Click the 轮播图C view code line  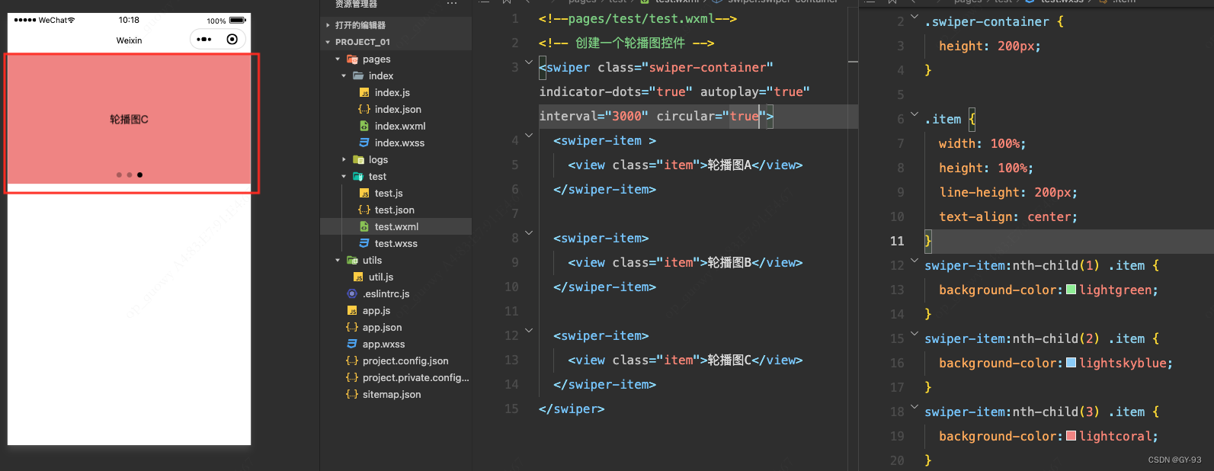pos(685,360)
